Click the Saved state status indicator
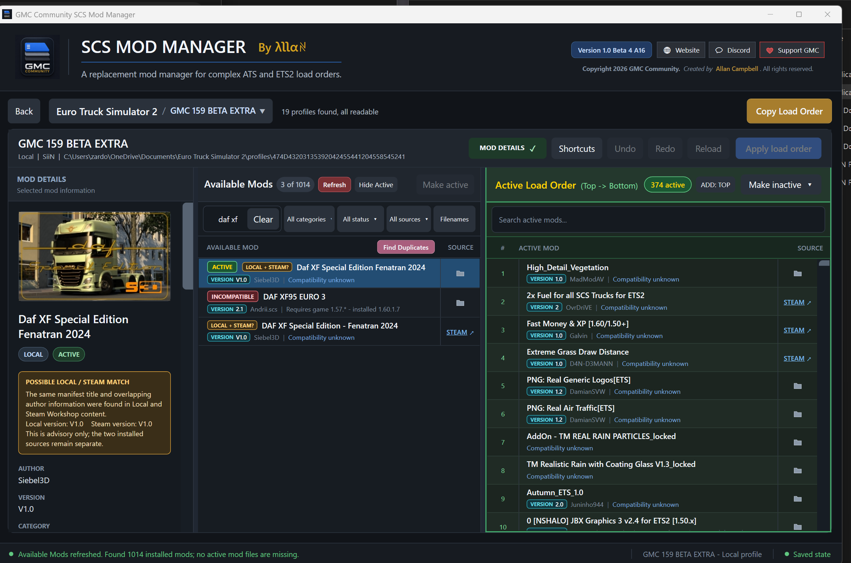Screen dimensions: 851x563 coord(808,554)
